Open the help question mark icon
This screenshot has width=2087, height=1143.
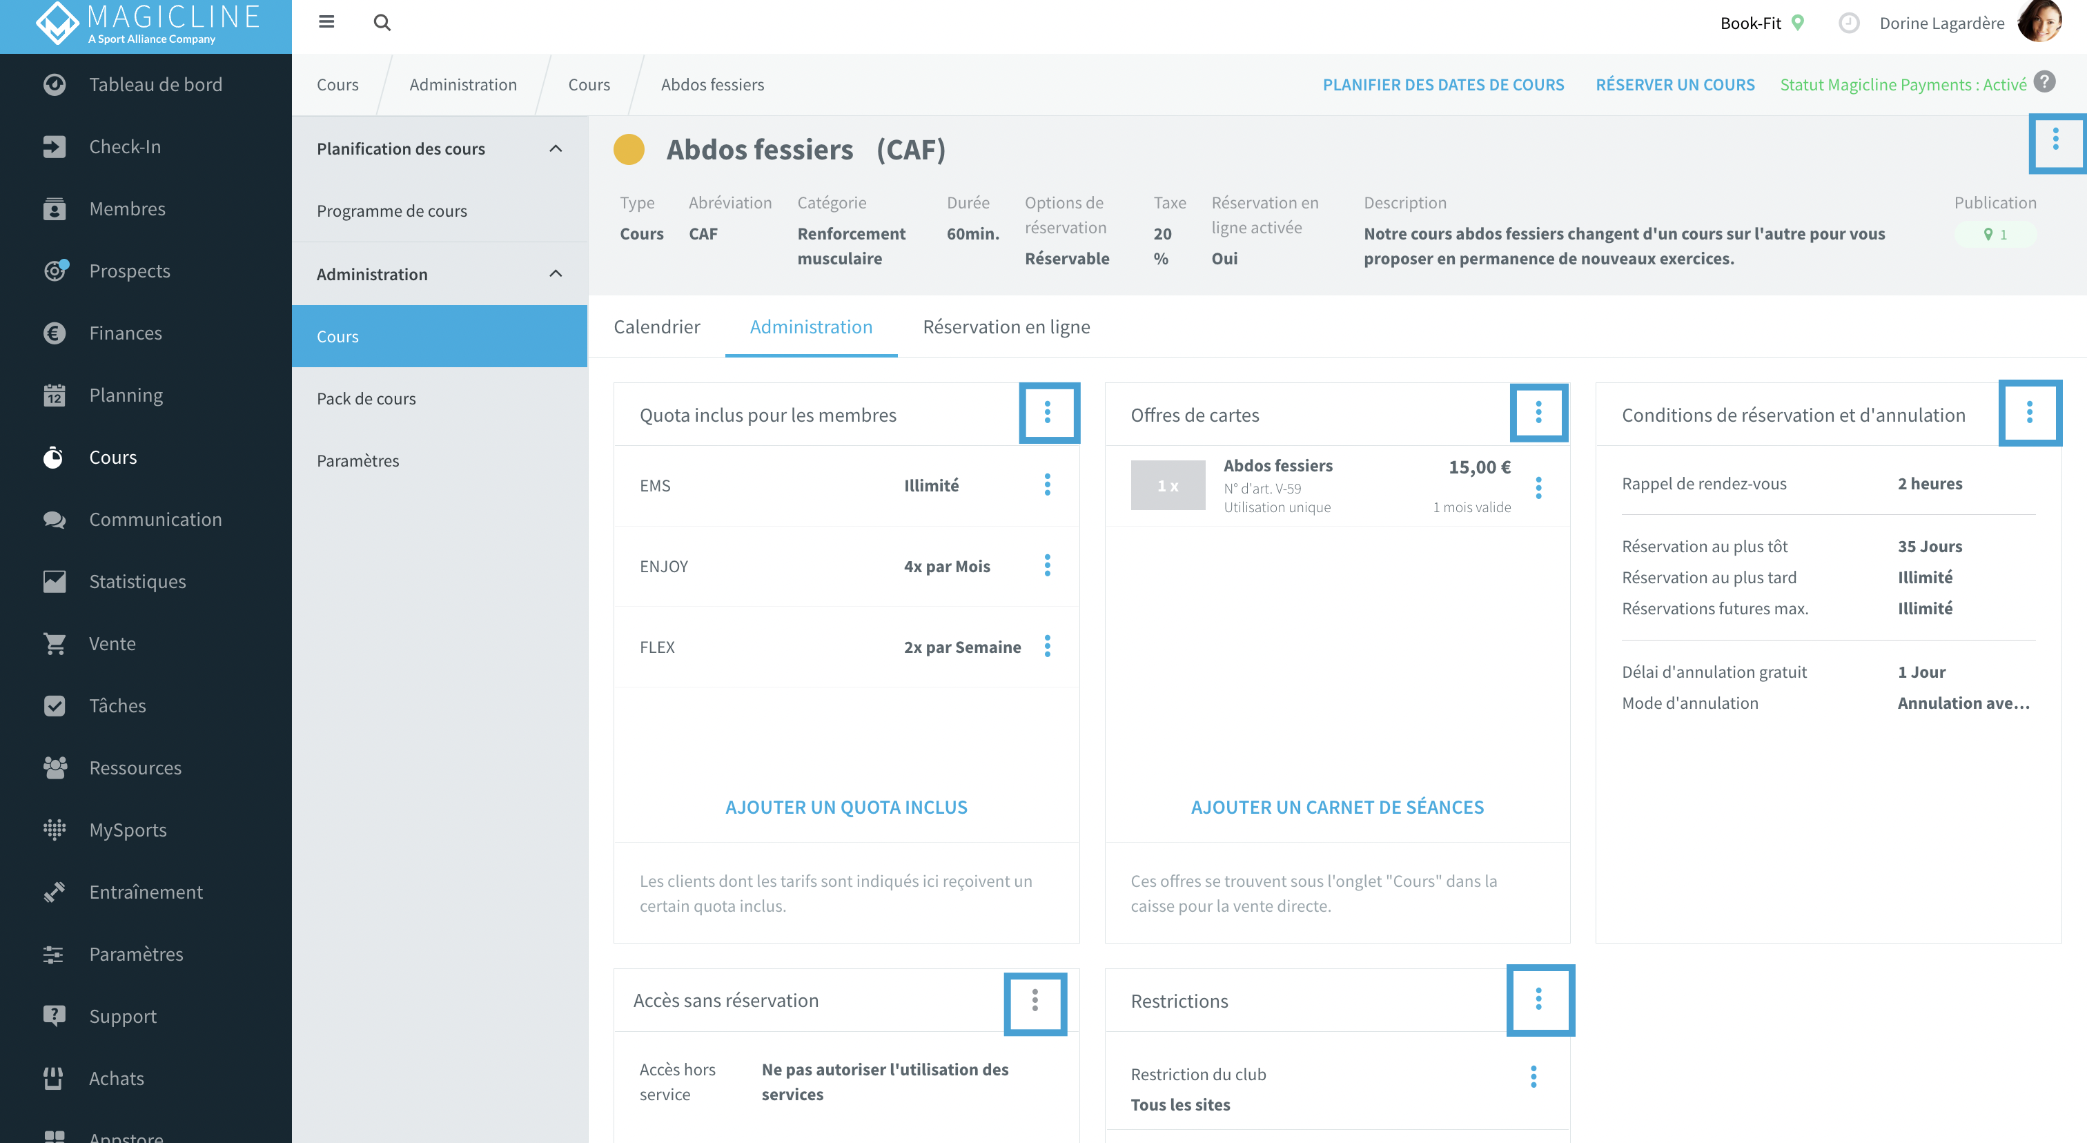pos(2044,83)
